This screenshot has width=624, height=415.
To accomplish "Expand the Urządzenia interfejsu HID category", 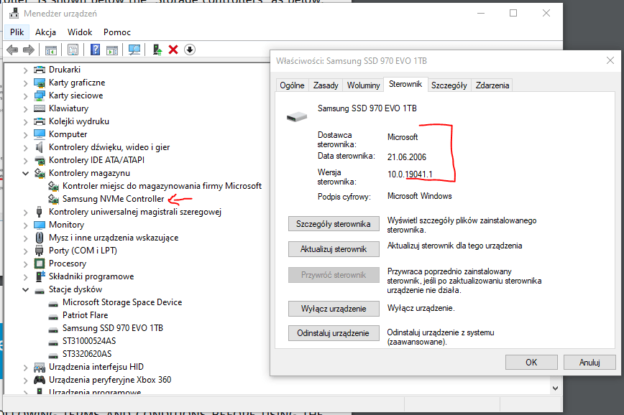I will click(x=25, y=368).
